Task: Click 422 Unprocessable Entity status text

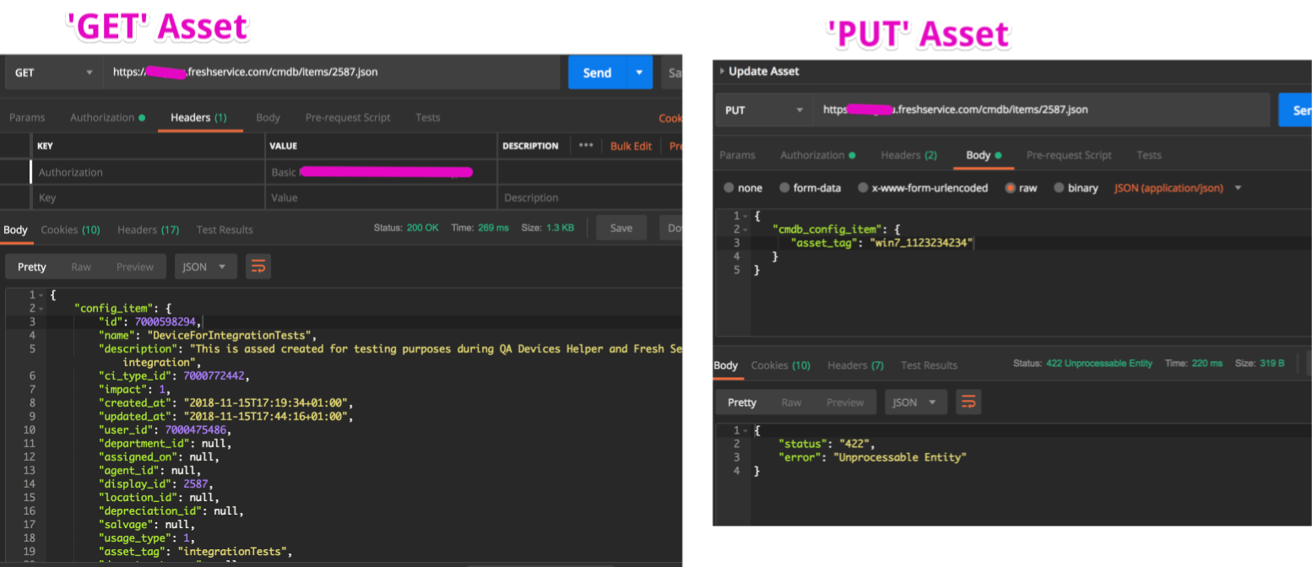Action: click(x=1098, y=364)
